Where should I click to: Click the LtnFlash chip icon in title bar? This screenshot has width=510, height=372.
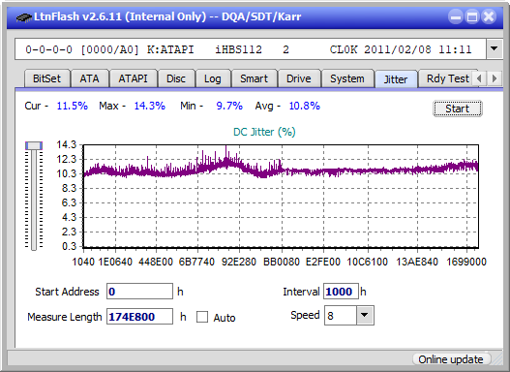(x=24, y=16)
